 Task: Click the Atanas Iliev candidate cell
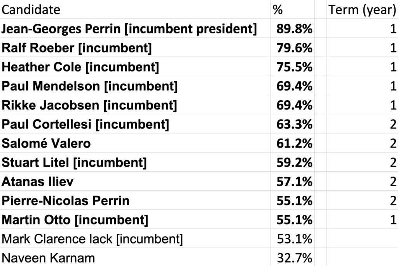click(135, 181)
